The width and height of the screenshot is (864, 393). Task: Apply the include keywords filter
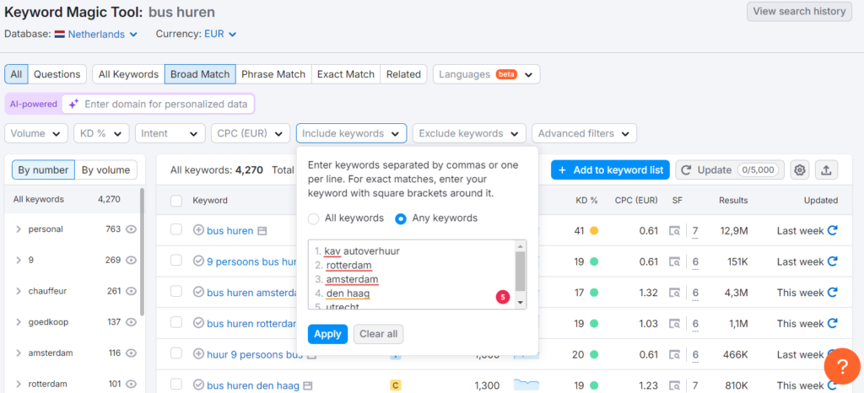pos(328,334)
